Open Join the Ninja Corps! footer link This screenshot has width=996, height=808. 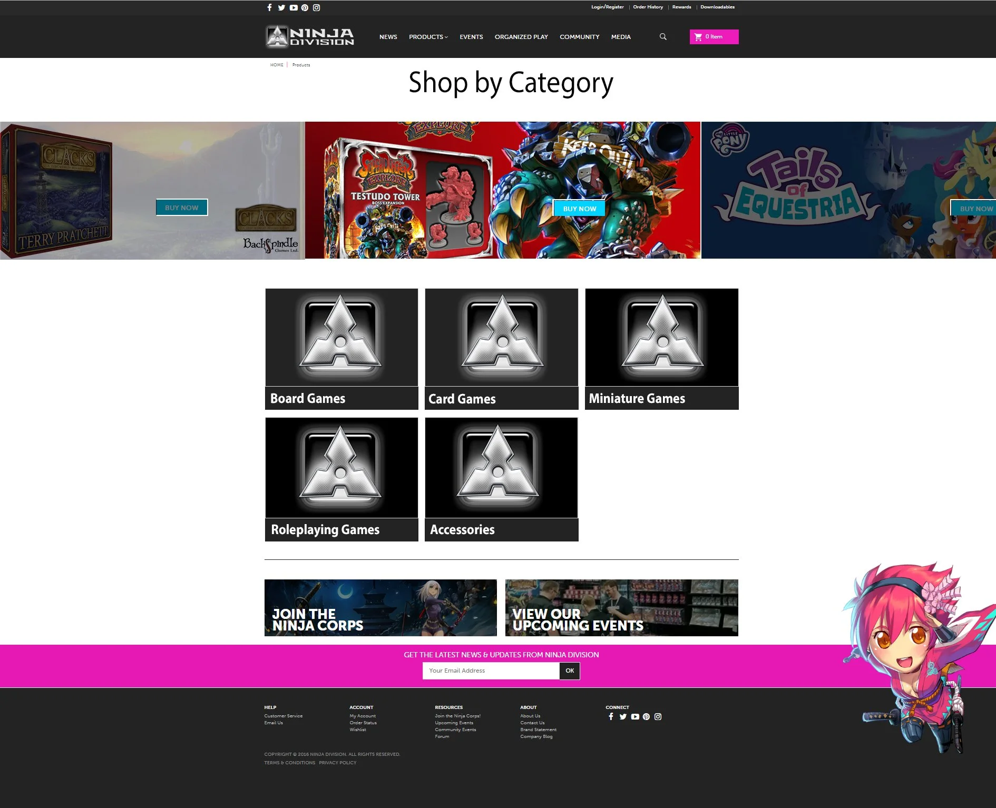click(457, 716)
